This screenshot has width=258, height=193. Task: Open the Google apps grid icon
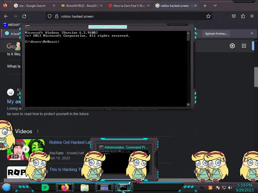[x=244, y=46]
